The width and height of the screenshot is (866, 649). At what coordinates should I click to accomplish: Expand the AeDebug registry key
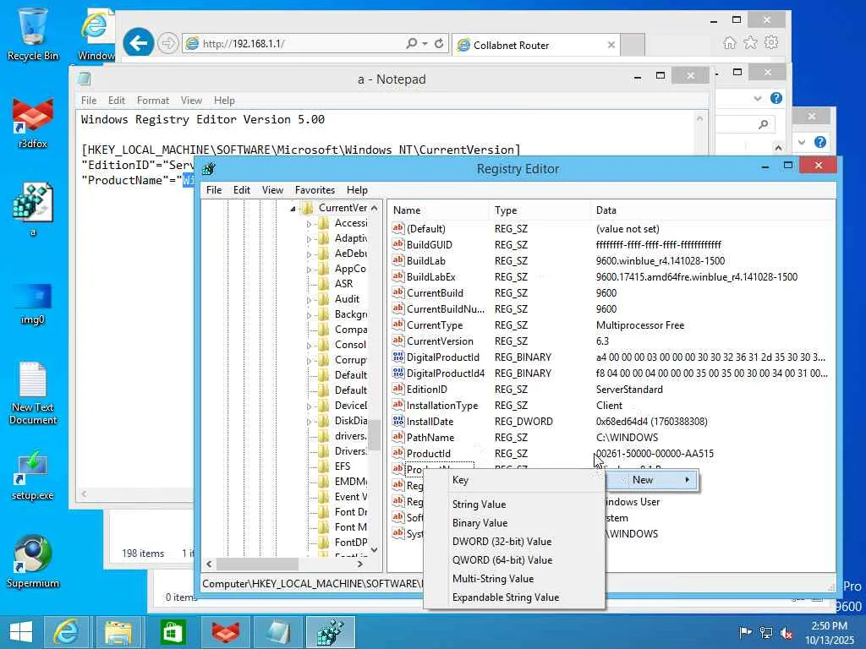point(310,254)
